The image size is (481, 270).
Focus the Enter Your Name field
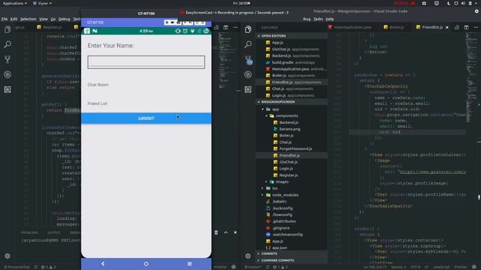coord(146,62)
